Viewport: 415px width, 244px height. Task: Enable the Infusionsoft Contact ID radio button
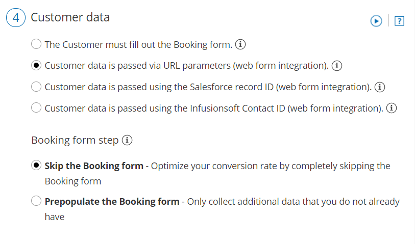click(36, 109)
